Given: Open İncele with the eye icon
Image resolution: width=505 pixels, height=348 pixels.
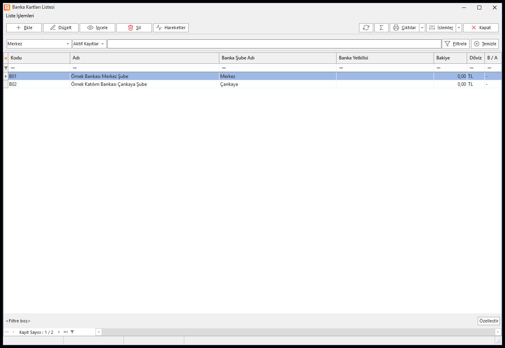Looking at the screenshot, I should pos(97,28).
